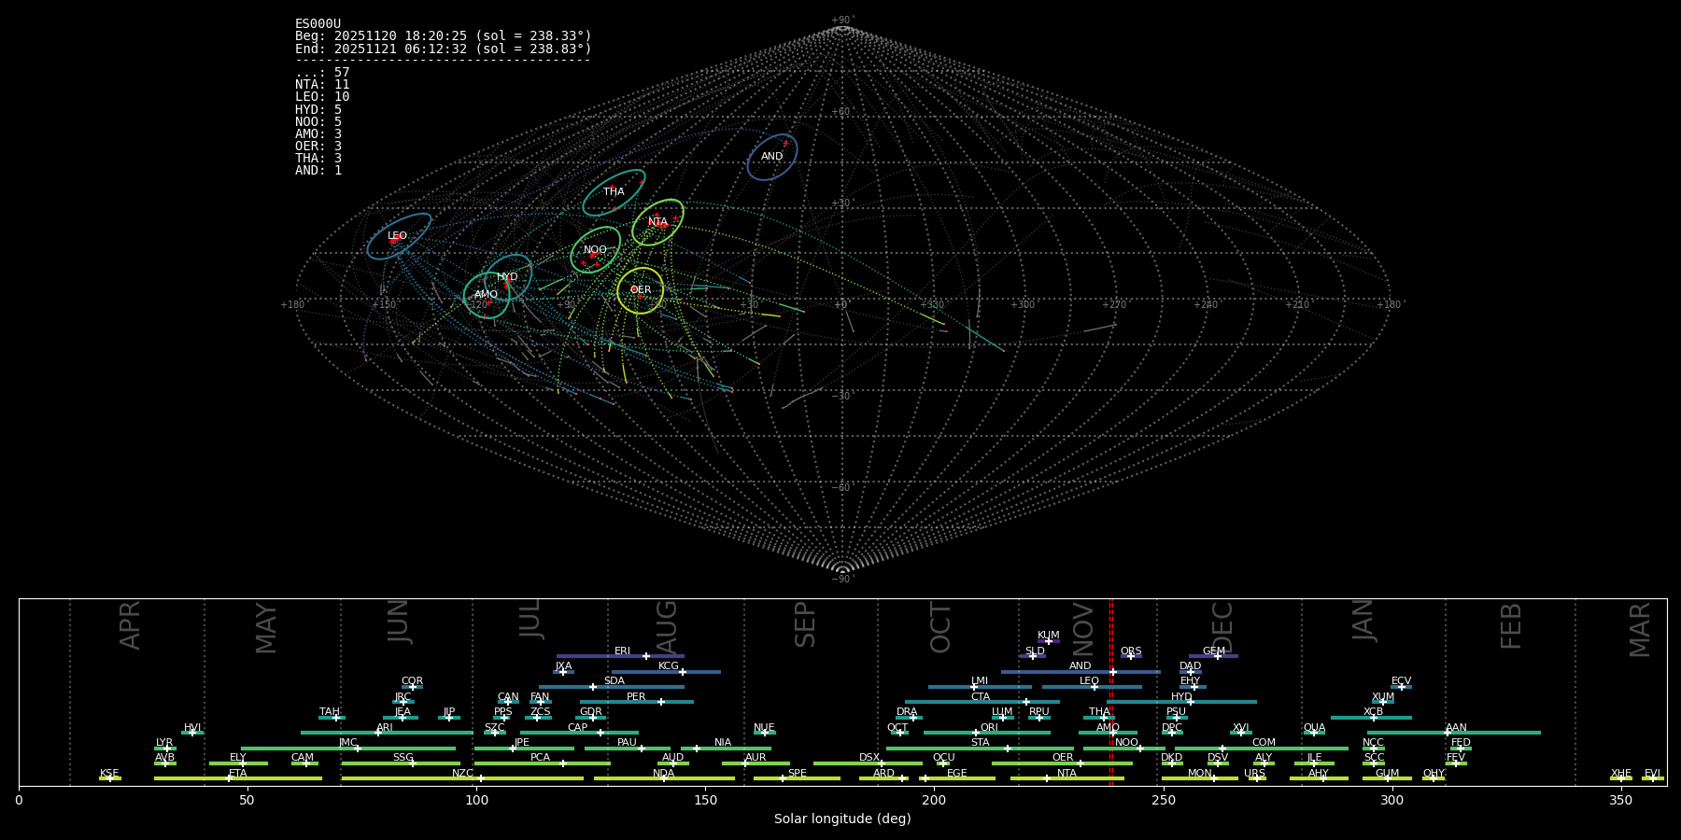The image size is (1681, 840).
Task: Click the EVI shower label in timeline
Action: pos(1652,774)
